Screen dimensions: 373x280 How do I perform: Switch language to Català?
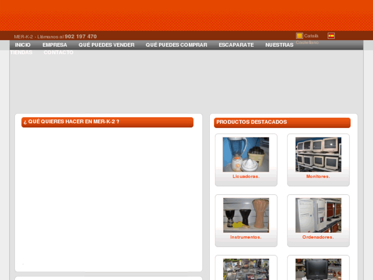click(x=311, y=36)
